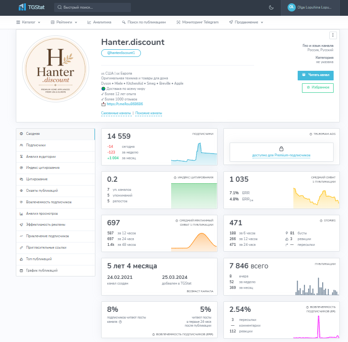This screenshot has height=342, width=348.
Task: Expand the Каталог dropdown menu
Action: pos(28,22)
